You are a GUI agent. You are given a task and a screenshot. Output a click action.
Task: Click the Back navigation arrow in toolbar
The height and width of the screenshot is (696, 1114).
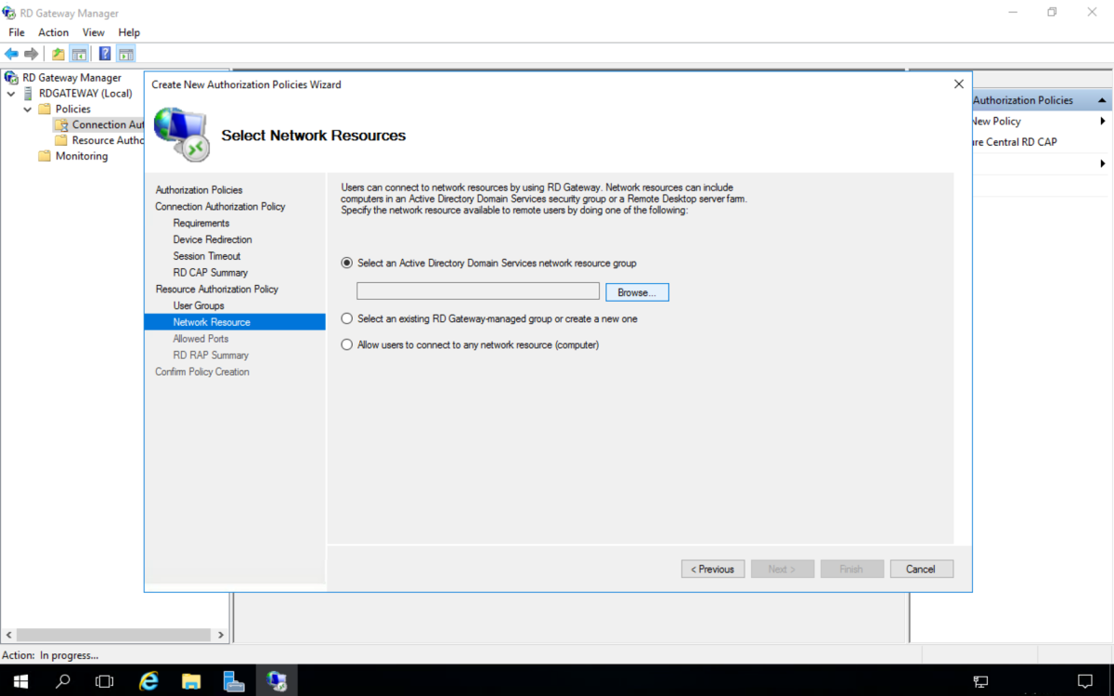[x=11, y=53]
